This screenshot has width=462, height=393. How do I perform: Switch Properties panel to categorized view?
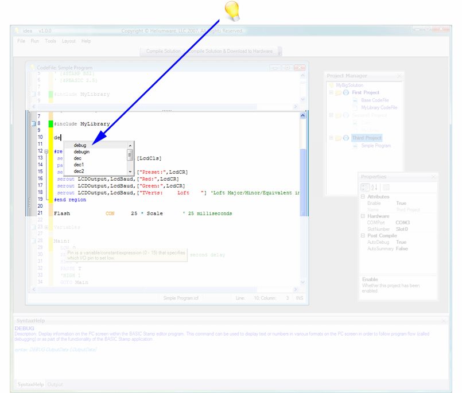pos(364,188)
